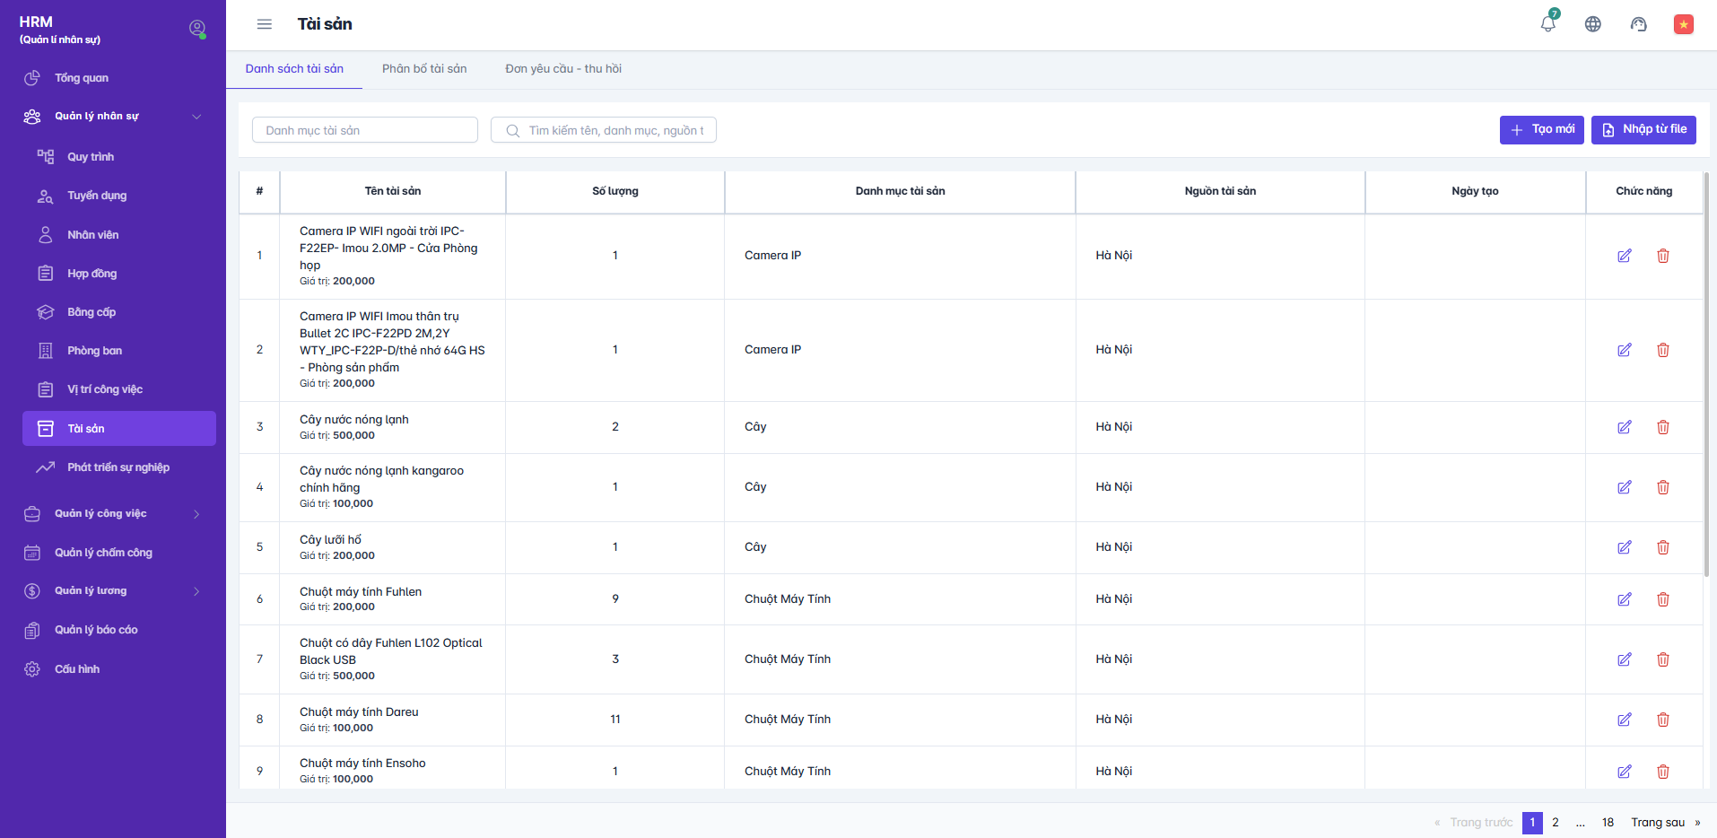Open the Danh mục tài sản dropdown
The image size is (1717, 838).
[x=365, y=130]
